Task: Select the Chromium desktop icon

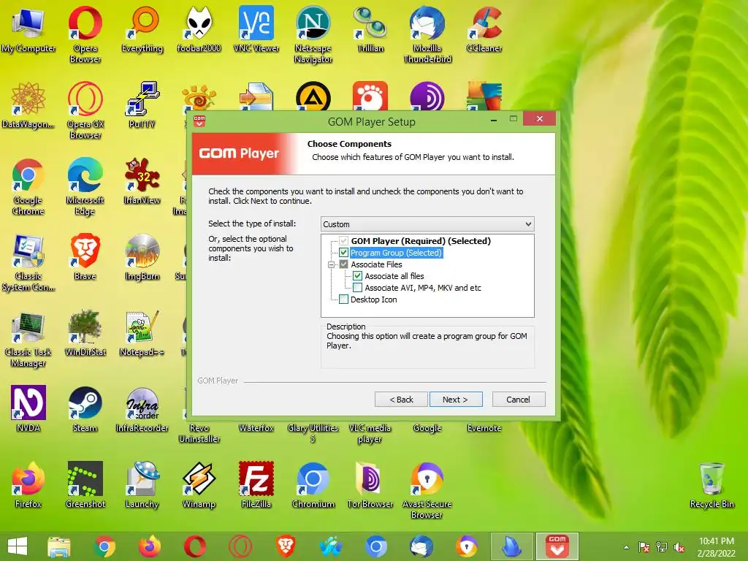Action: (313, 485)
